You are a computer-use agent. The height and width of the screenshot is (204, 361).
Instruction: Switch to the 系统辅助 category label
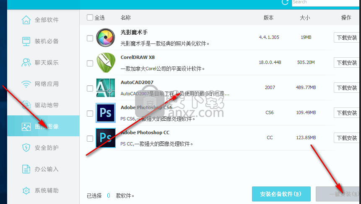coord(47,191)
